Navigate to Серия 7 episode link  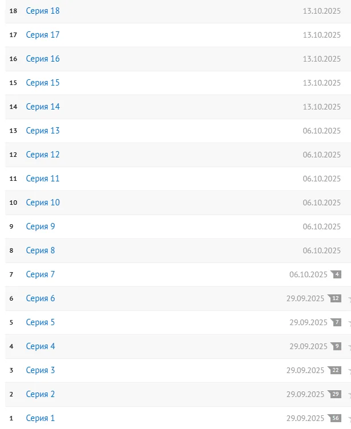(x=40, y=274)
